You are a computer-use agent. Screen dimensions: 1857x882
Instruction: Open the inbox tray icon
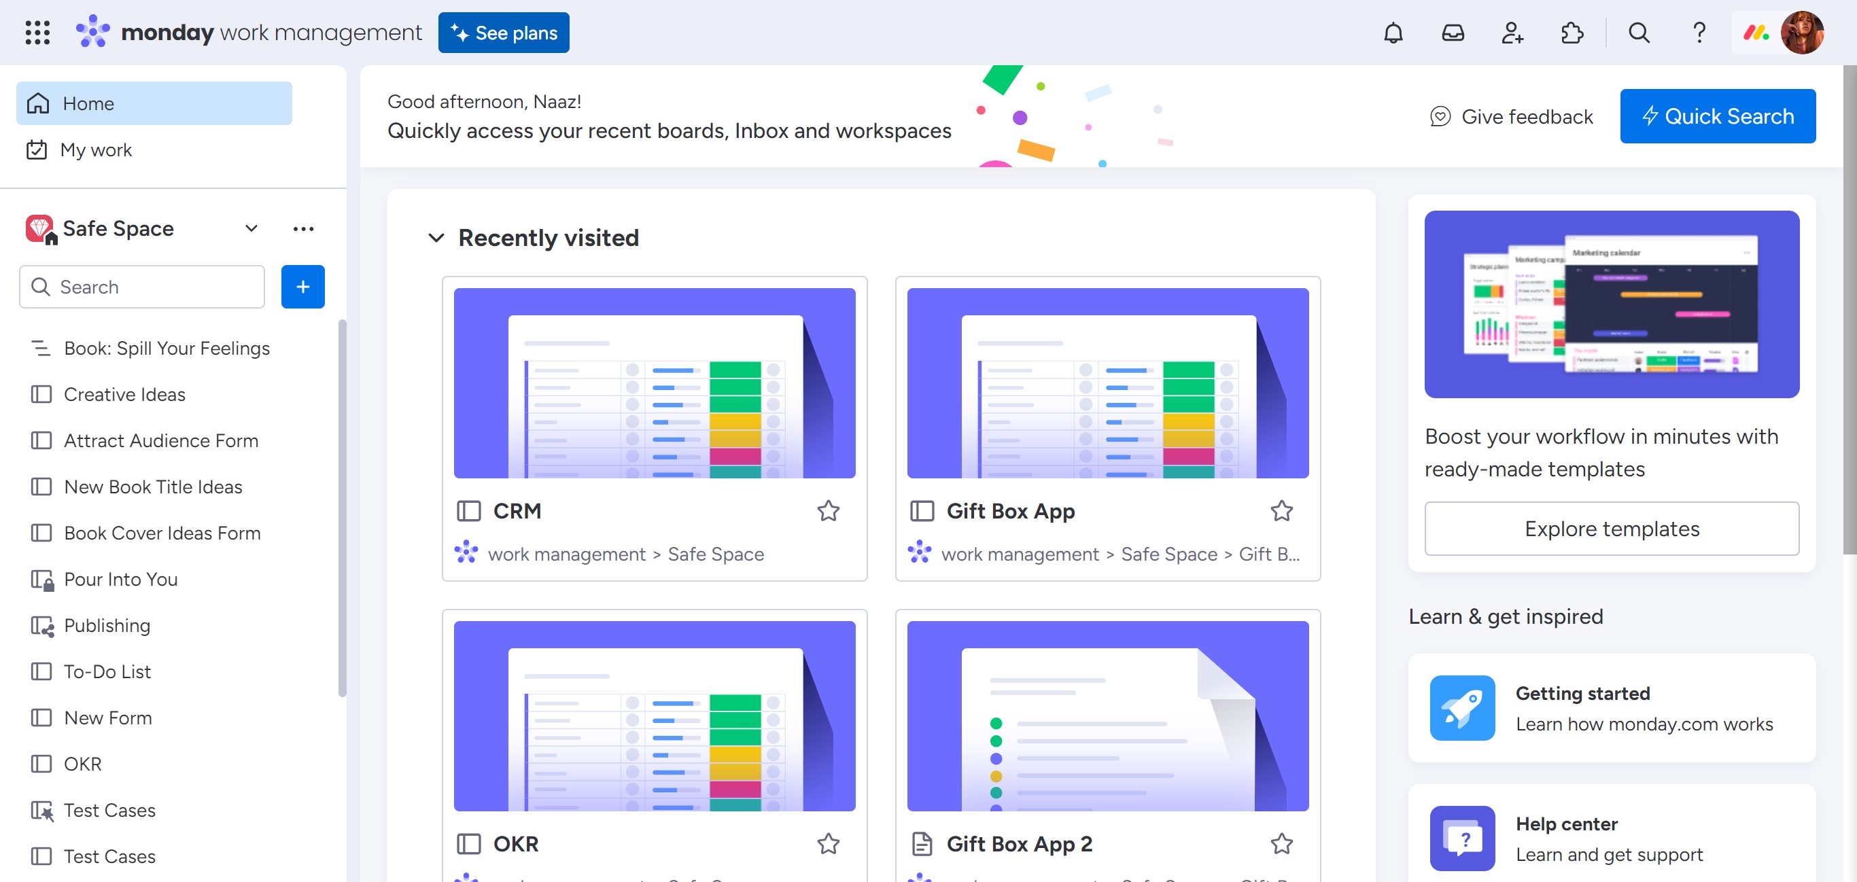point(1453,33)
